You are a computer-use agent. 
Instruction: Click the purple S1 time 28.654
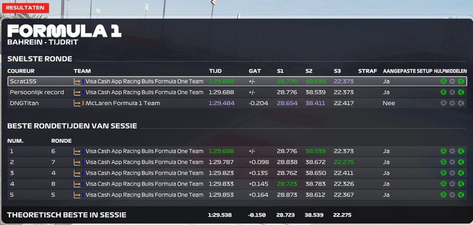click(x=287, y=103)
